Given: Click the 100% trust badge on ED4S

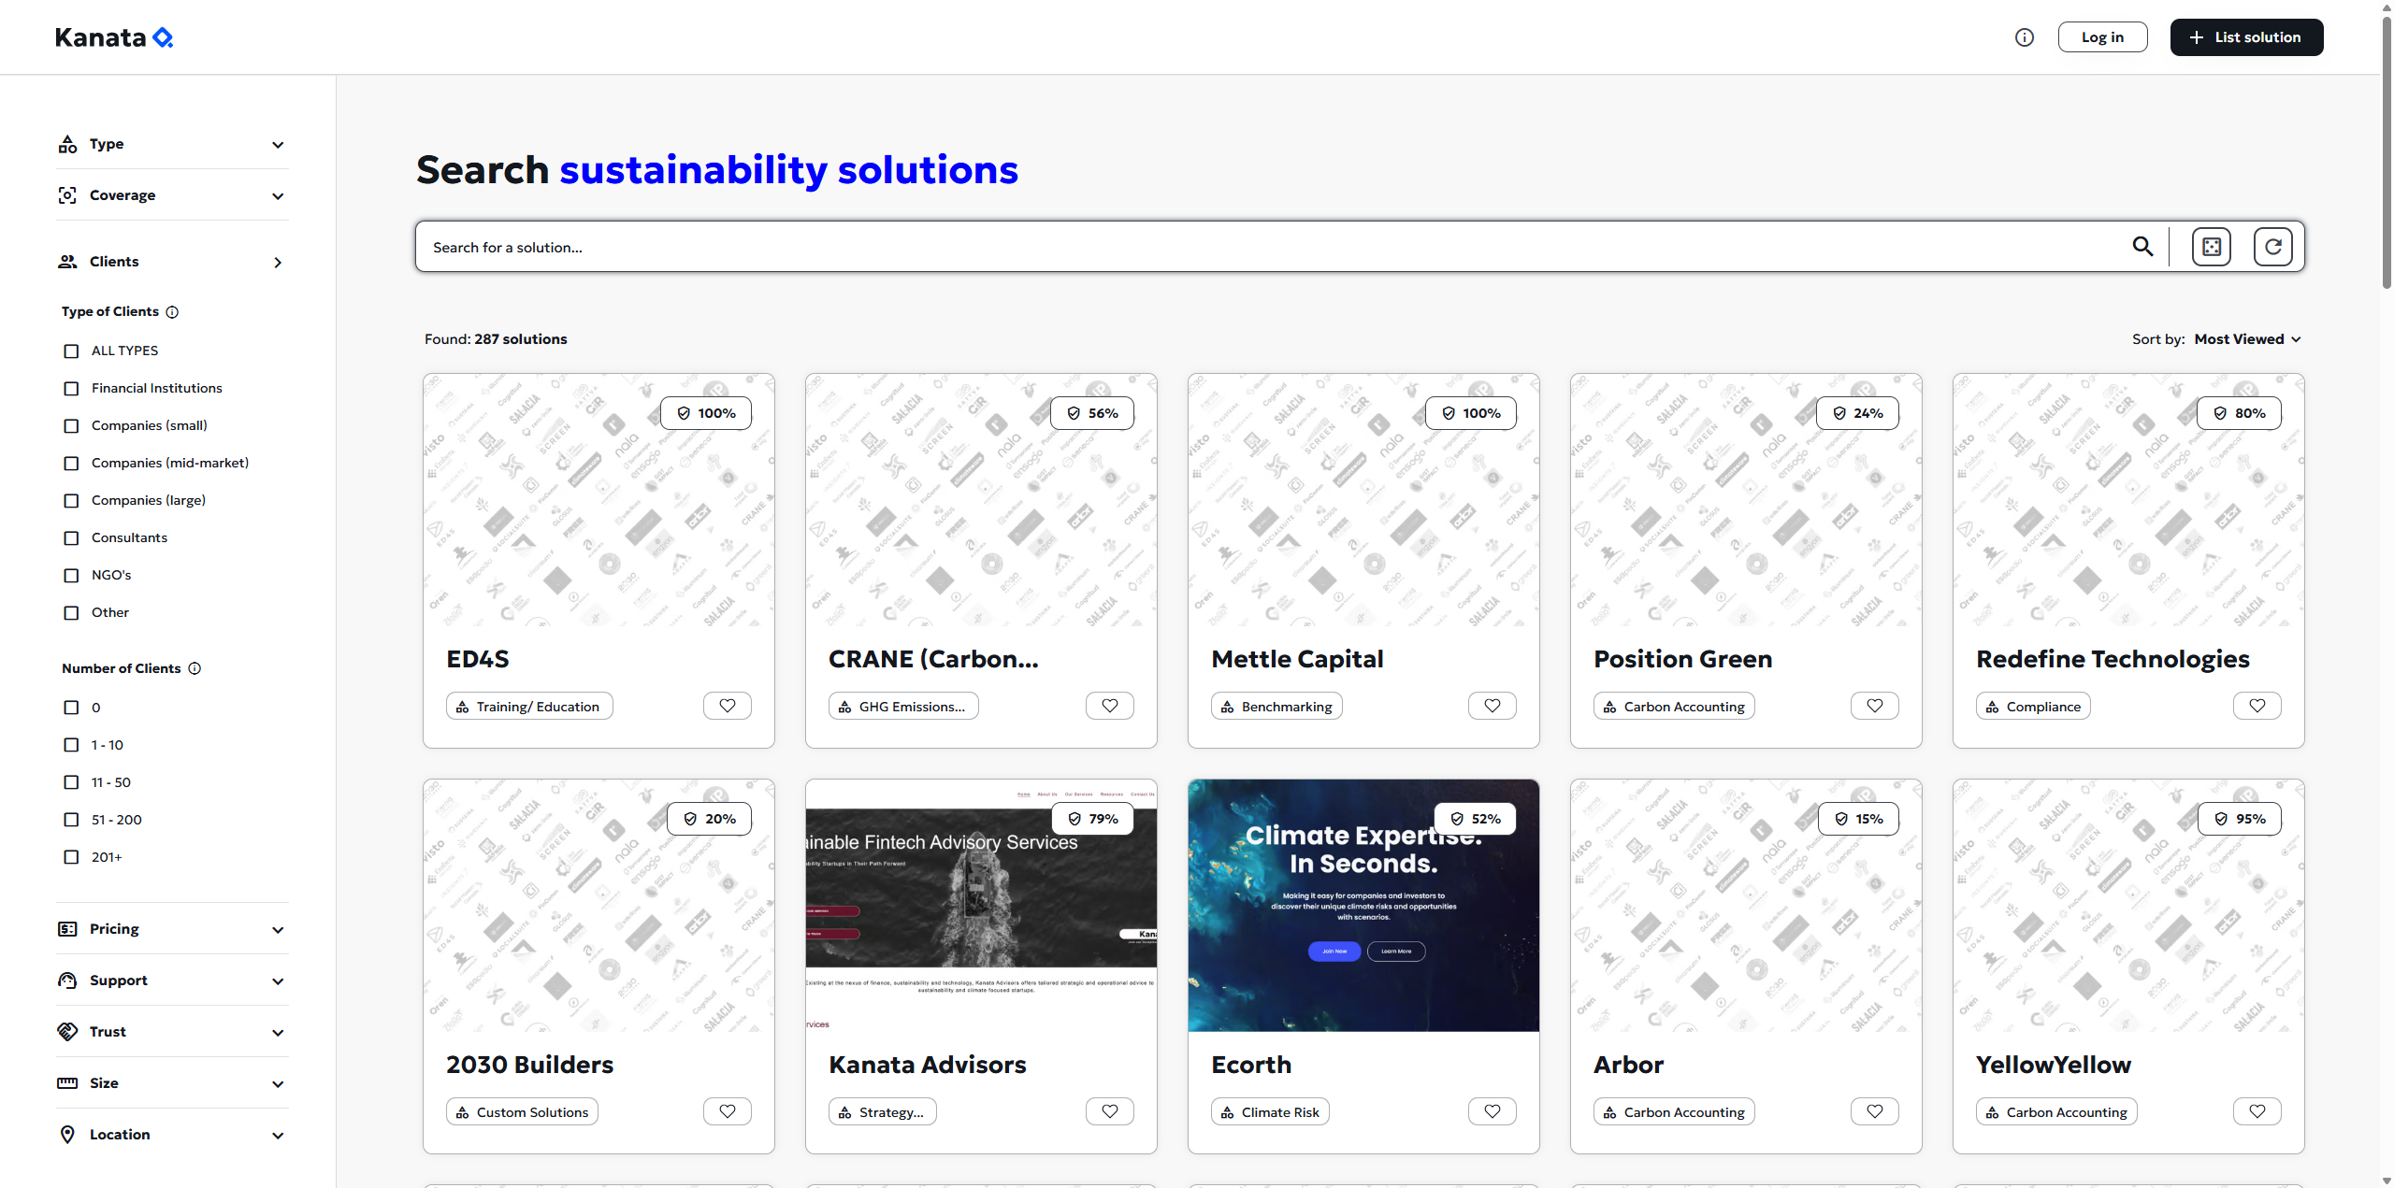Looking at the screenshot, I should (x=706, y=413).
